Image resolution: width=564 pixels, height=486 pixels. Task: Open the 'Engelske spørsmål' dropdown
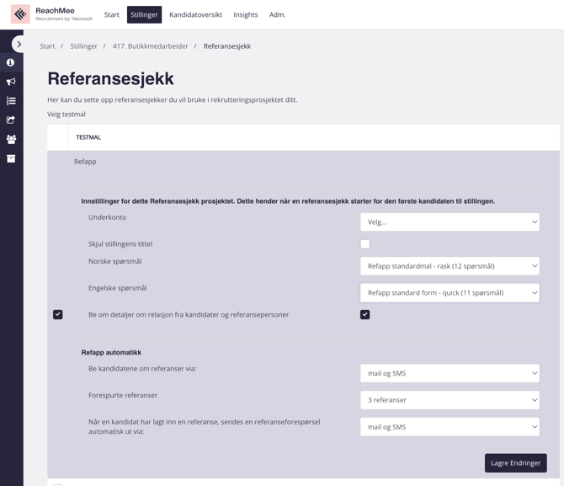pos(450,293)
